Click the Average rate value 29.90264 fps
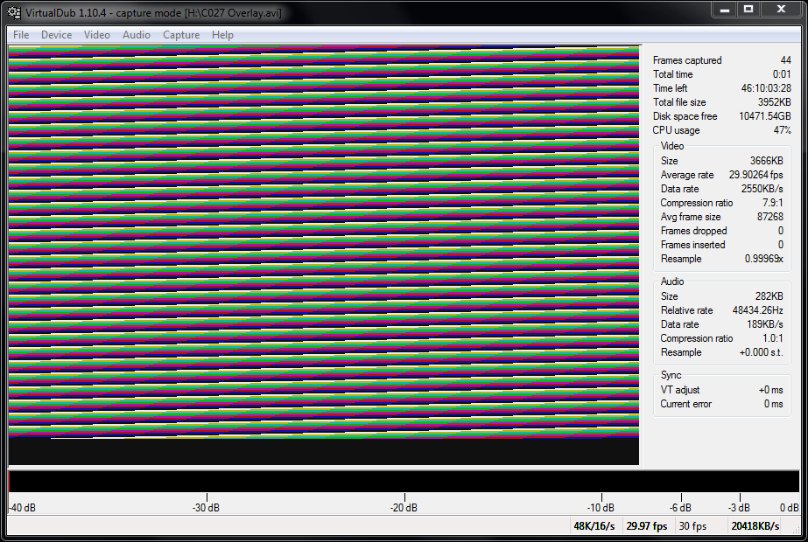 756,175
